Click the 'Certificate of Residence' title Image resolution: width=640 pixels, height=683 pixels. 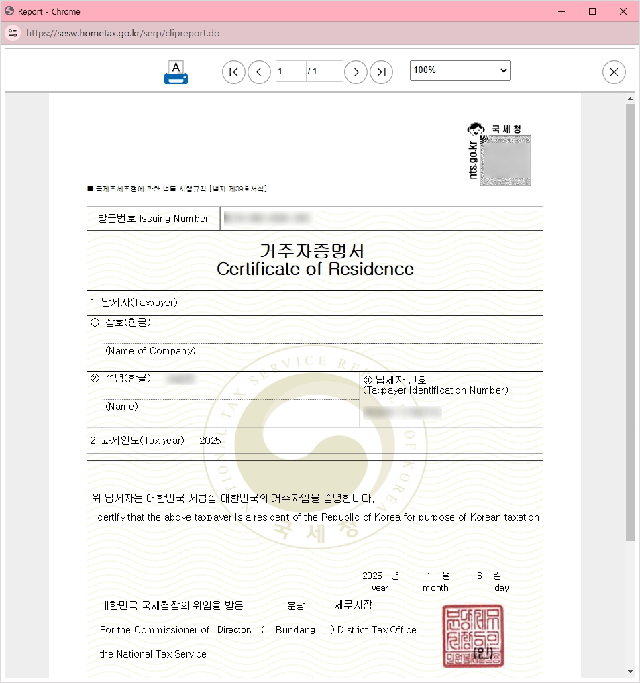[x=315, y=269]
